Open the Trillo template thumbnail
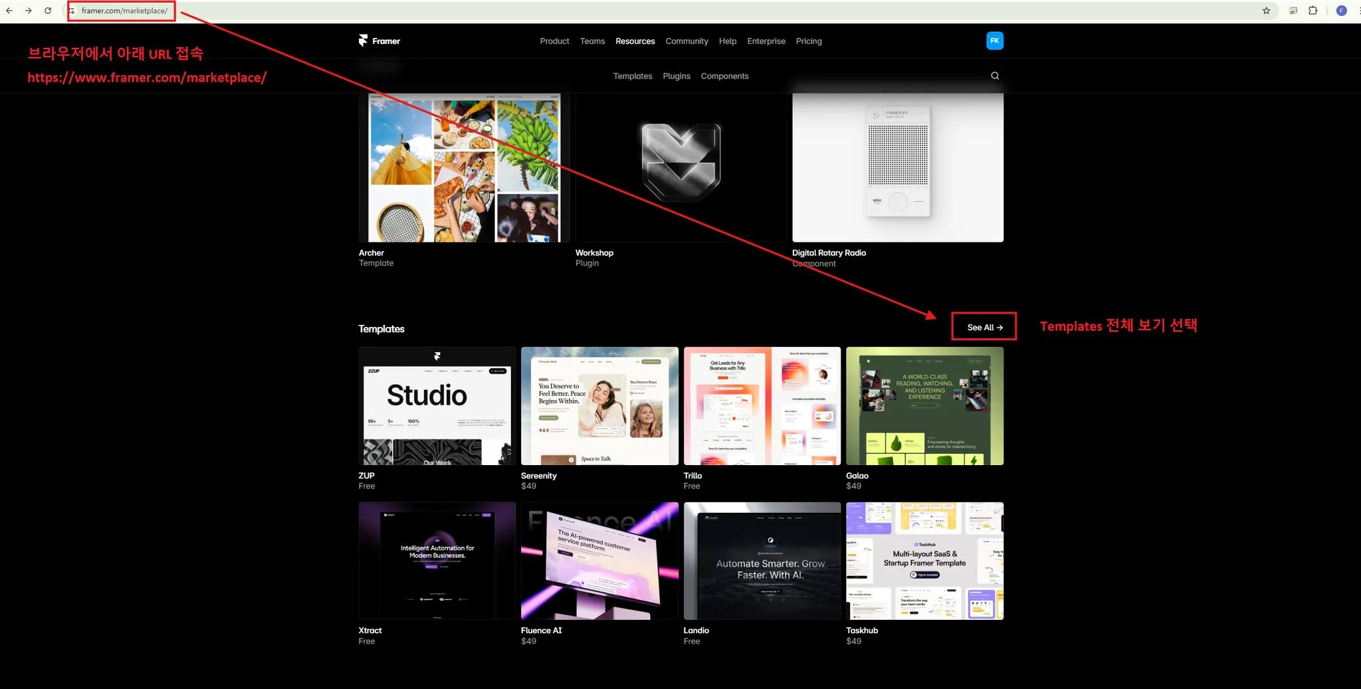 [762, 406]
